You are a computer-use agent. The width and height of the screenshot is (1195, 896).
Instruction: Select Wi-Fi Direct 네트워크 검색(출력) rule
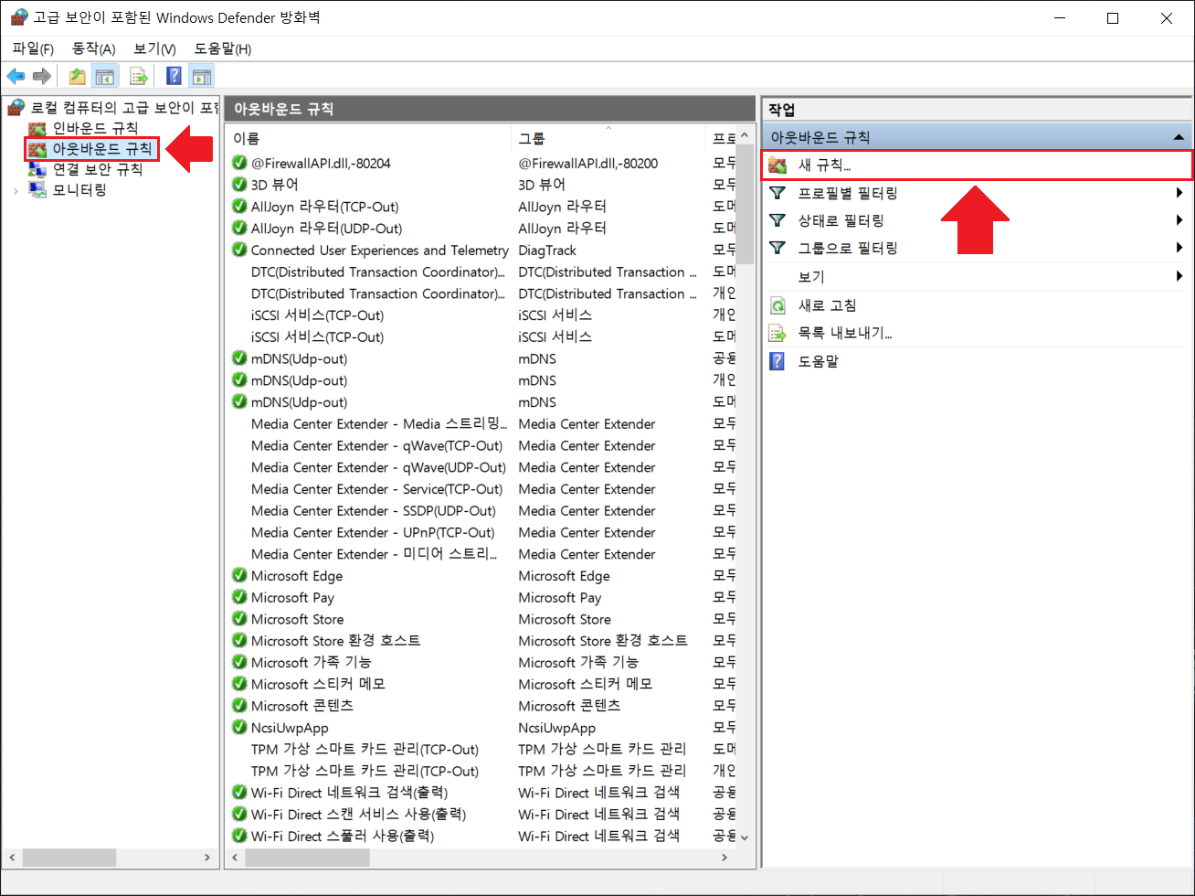click(350, 793)
